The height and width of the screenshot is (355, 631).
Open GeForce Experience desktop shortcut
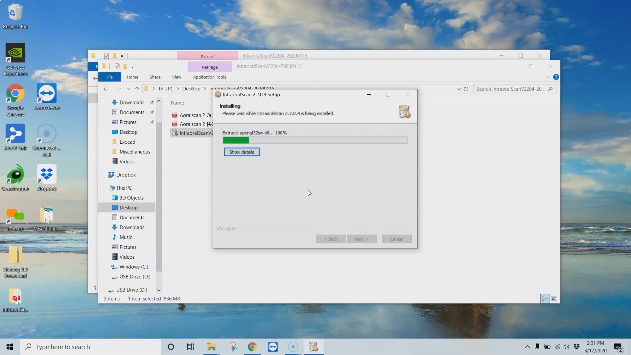point(15,59)
